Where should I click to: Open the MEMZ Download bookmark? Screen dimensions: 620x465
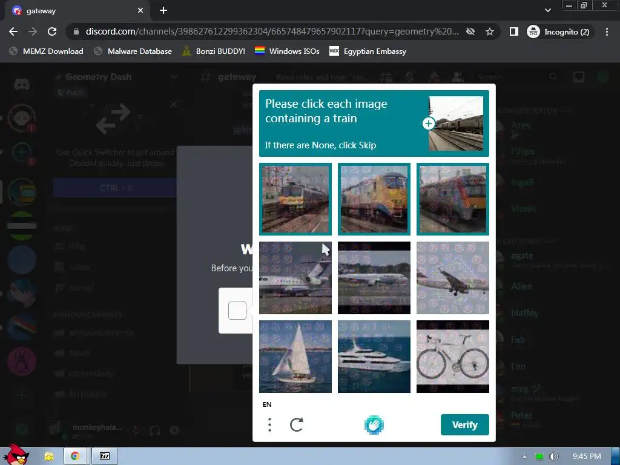[x=46, y=51]
